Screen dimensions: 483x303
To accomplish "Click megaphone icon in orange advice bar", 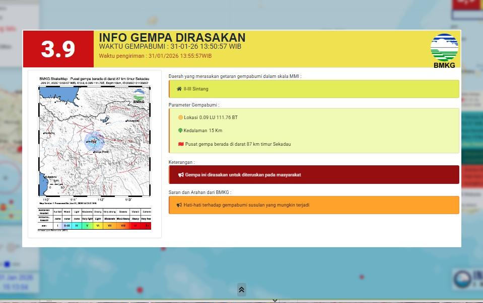I will tap(179, 205).
